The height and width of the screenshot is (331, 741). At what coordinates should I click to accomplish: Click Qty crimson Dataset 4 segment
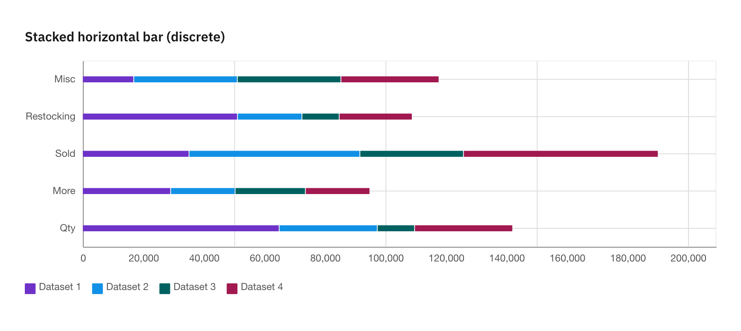pos(464,228)
